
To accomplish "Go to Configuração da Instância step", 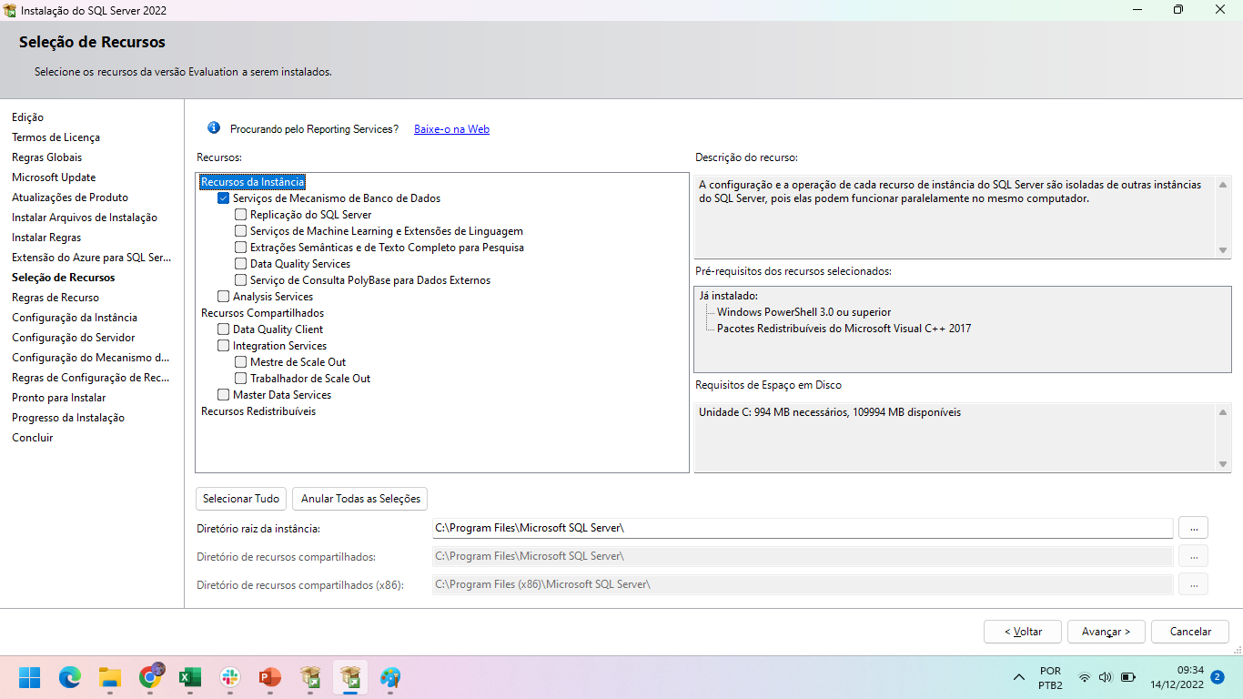I will (x=75, y=318).
